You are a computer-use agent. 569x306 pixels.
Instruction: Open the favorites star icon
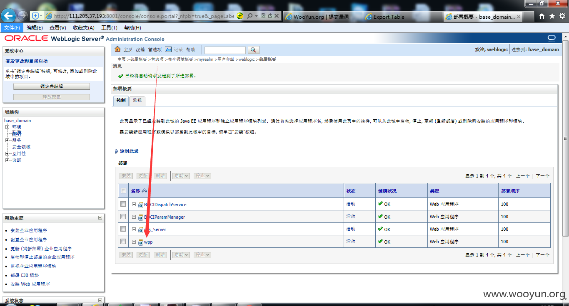(552, 16)
